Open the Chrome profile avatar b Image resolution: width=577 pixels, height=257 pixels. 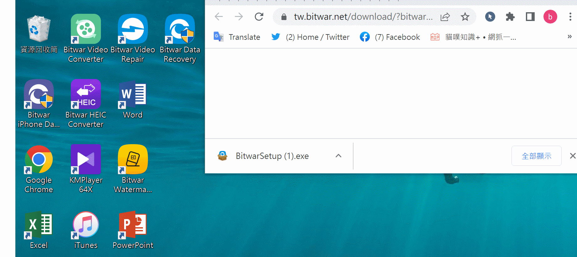tap(550, 17)
